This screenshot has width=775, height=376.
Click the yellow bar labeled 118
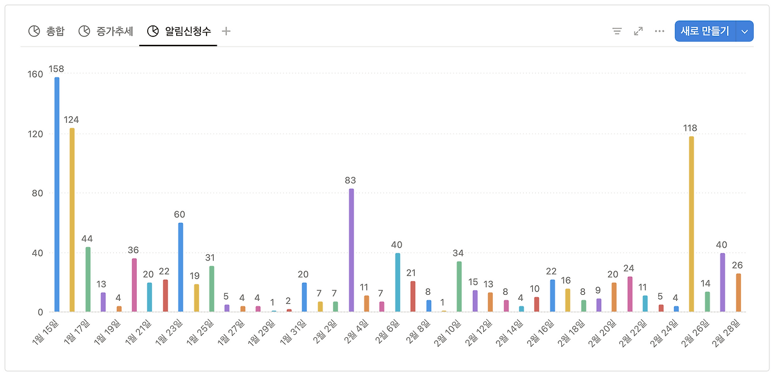pyautogui.click(x=690, y=224)
